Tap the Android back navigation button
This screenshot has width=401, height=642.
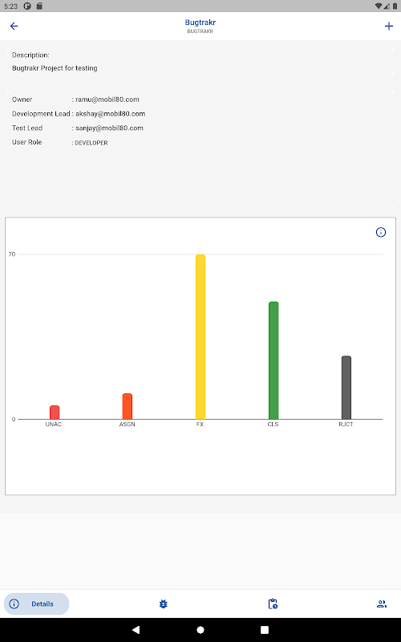click(136, 630)
